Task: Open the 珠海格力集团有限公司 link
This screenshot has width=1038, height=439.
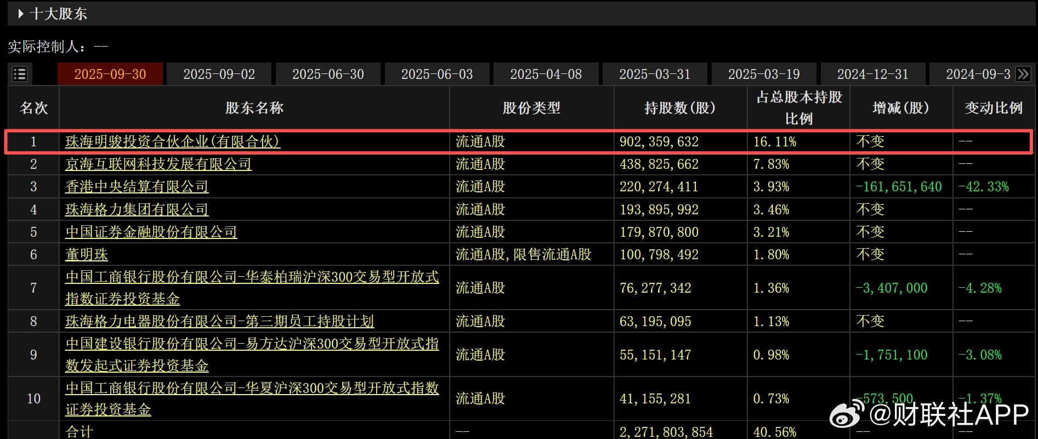Action: (137, 209)
